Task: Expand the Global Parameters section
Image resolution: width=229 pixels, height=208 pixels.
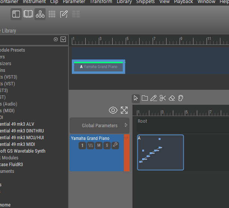Action: [x=126, y=125]
